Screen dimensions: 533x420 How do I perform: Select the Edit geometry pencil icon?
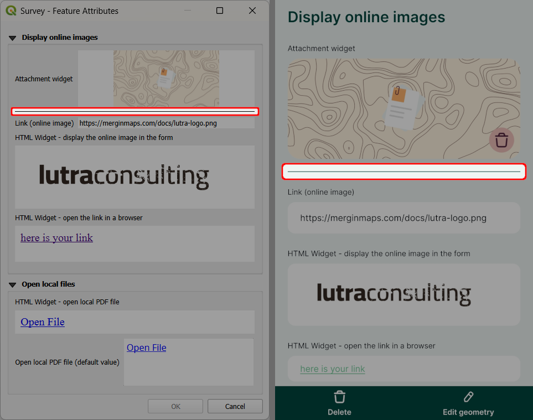tap(468, 396)
